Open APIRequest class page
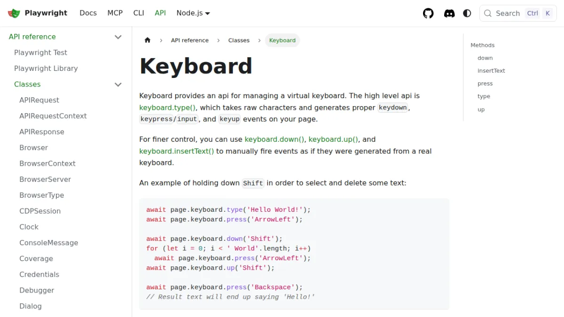 (39, 100)
